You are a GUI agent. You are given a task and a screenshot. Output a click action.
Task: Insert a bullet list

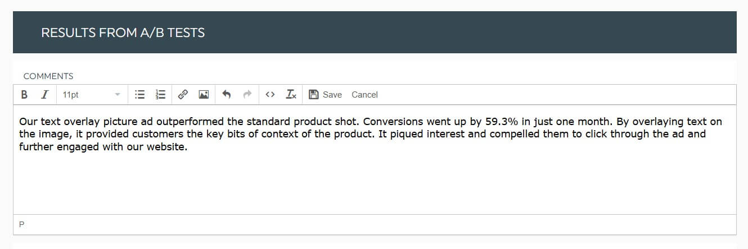click(x=140, y=95)
